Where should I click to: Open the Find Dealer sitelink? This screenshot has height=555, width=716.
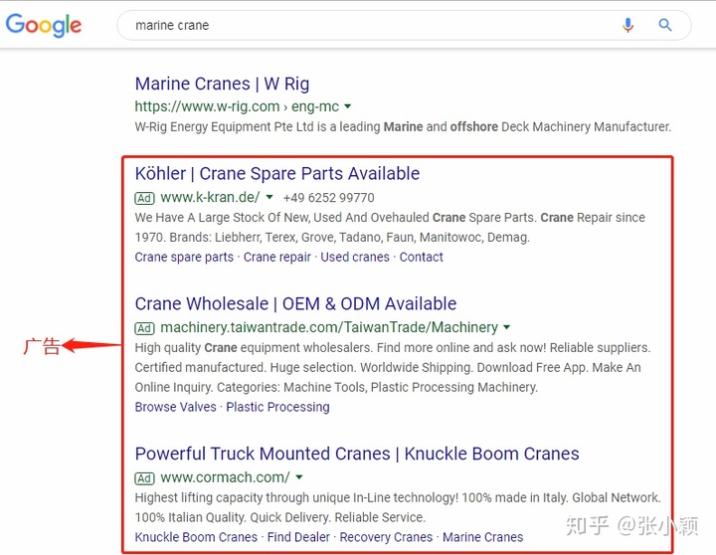pyautogui.click(x=298, y=537)
